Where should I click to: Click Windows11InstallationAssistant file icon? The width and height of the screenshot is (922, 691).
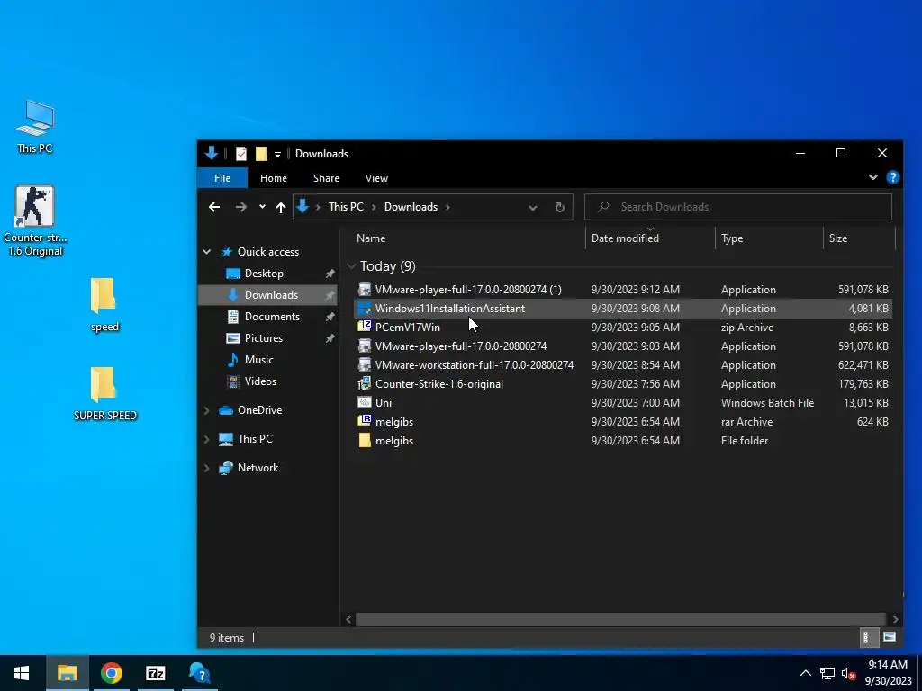(x=365, y=308)
